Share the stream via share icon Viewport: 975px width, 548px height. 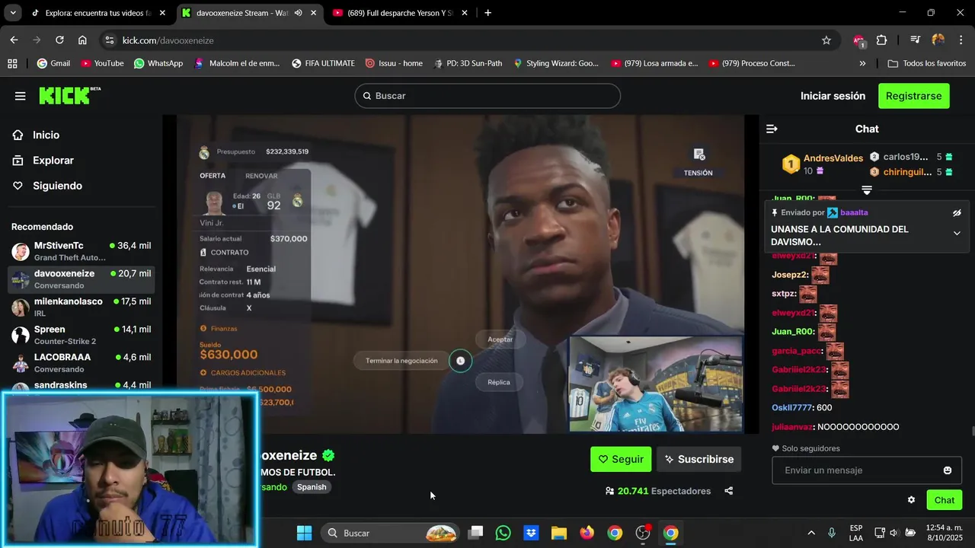click(x=729, y=491)
